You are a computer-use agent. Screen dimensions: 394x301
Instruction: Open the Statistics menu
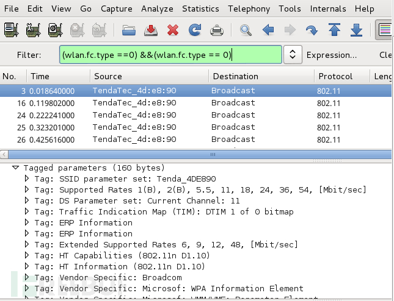(x=200, y=9)
